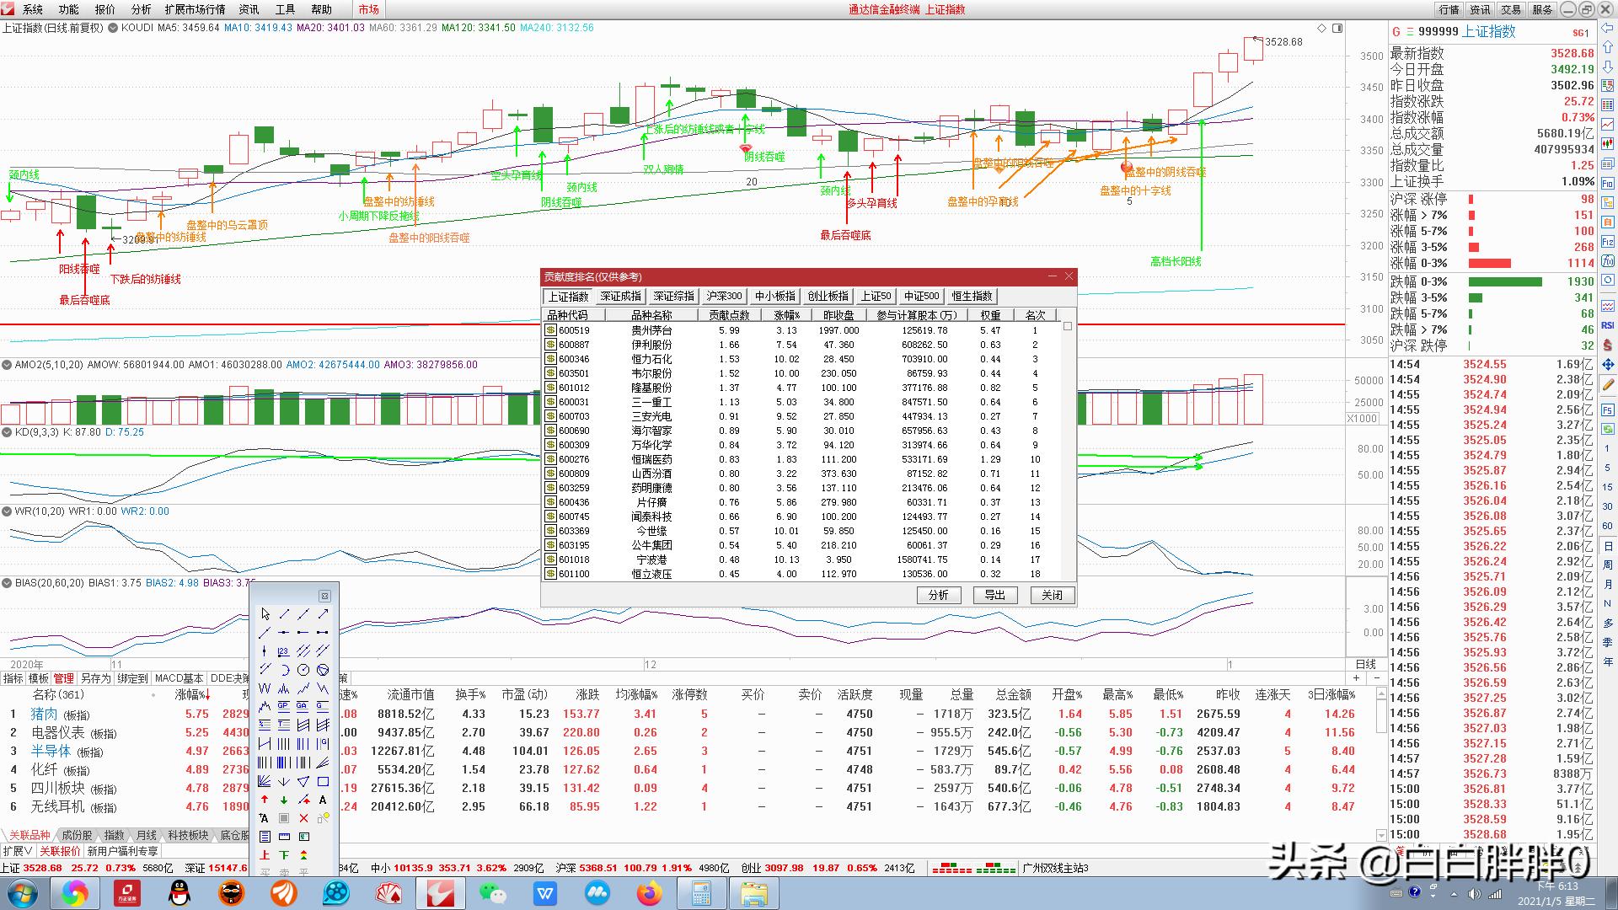Select the GA golden section line tool
This screenshot has height=910, width=1618.
coord(303,706)
